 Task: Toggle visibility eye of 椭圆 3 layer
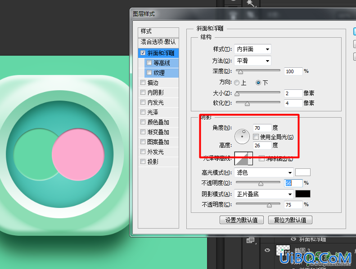click(x=267, y=250)
